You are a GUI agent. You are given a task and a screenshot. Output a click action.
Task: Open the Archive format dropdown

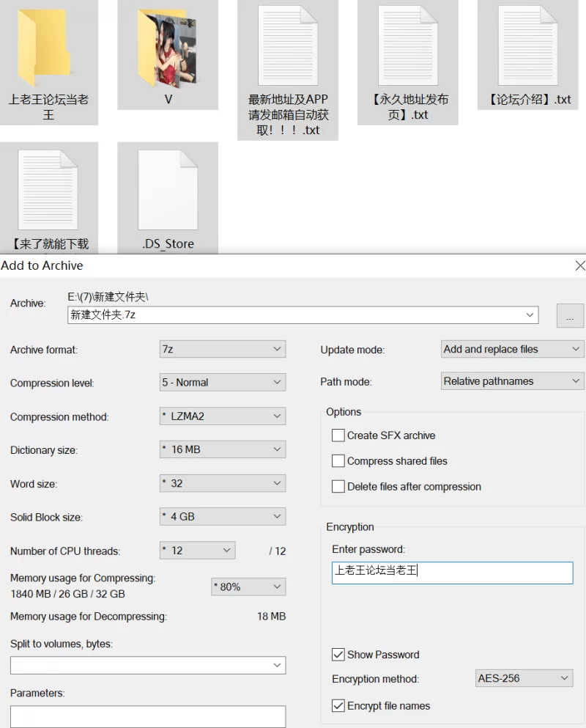(x=223, y=349)
